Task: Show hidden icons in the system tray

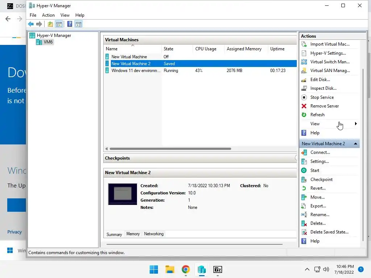Action: click(x=307, y=269)
